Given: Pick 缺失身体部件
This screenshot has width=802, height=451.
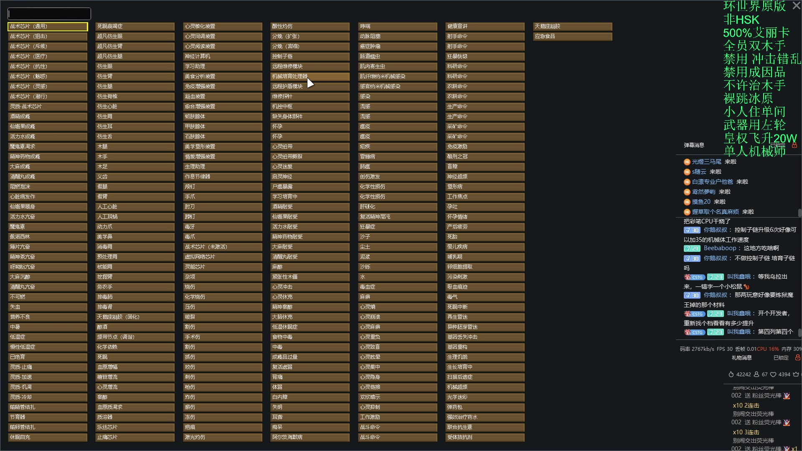Looking at the screenshot, I should (310, 117).
